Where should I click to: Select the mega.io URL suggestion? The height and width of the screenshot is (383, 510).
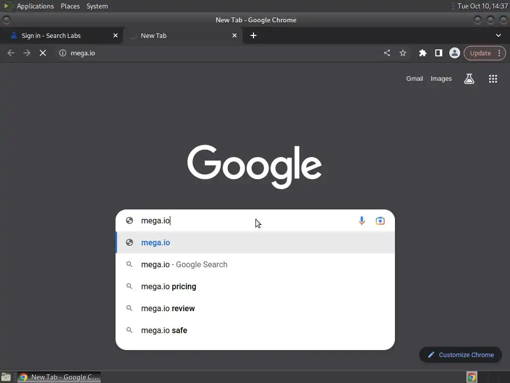[x=255, y=243]
